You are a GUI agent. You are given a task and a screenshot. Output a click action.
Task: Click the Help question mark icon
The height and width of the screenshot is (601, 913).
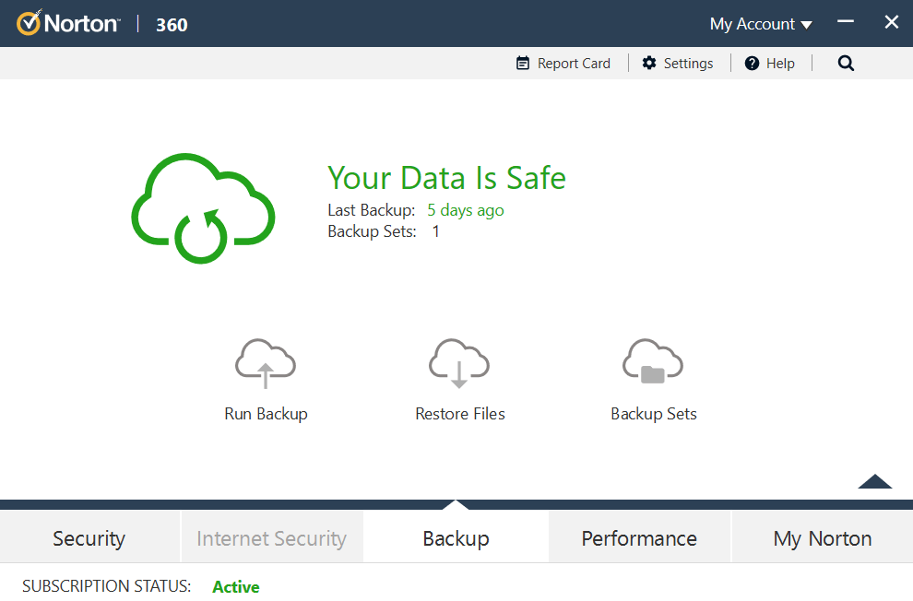[752, 63]
